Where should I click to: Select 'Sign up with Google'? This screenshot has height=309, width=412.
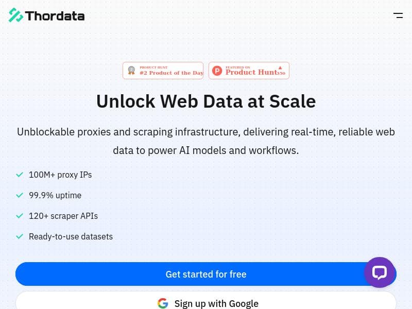216,303
